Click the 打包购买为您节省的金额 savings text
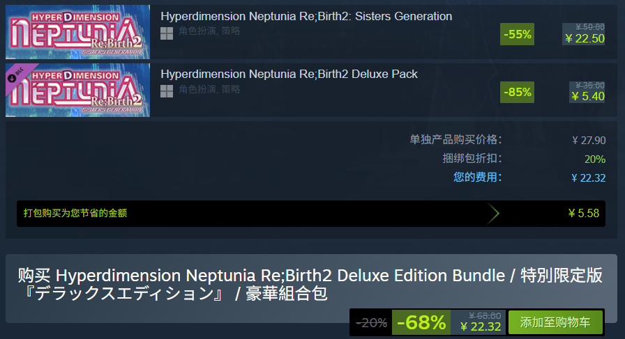Screen dimensions: 625x339 pos(75,214)
